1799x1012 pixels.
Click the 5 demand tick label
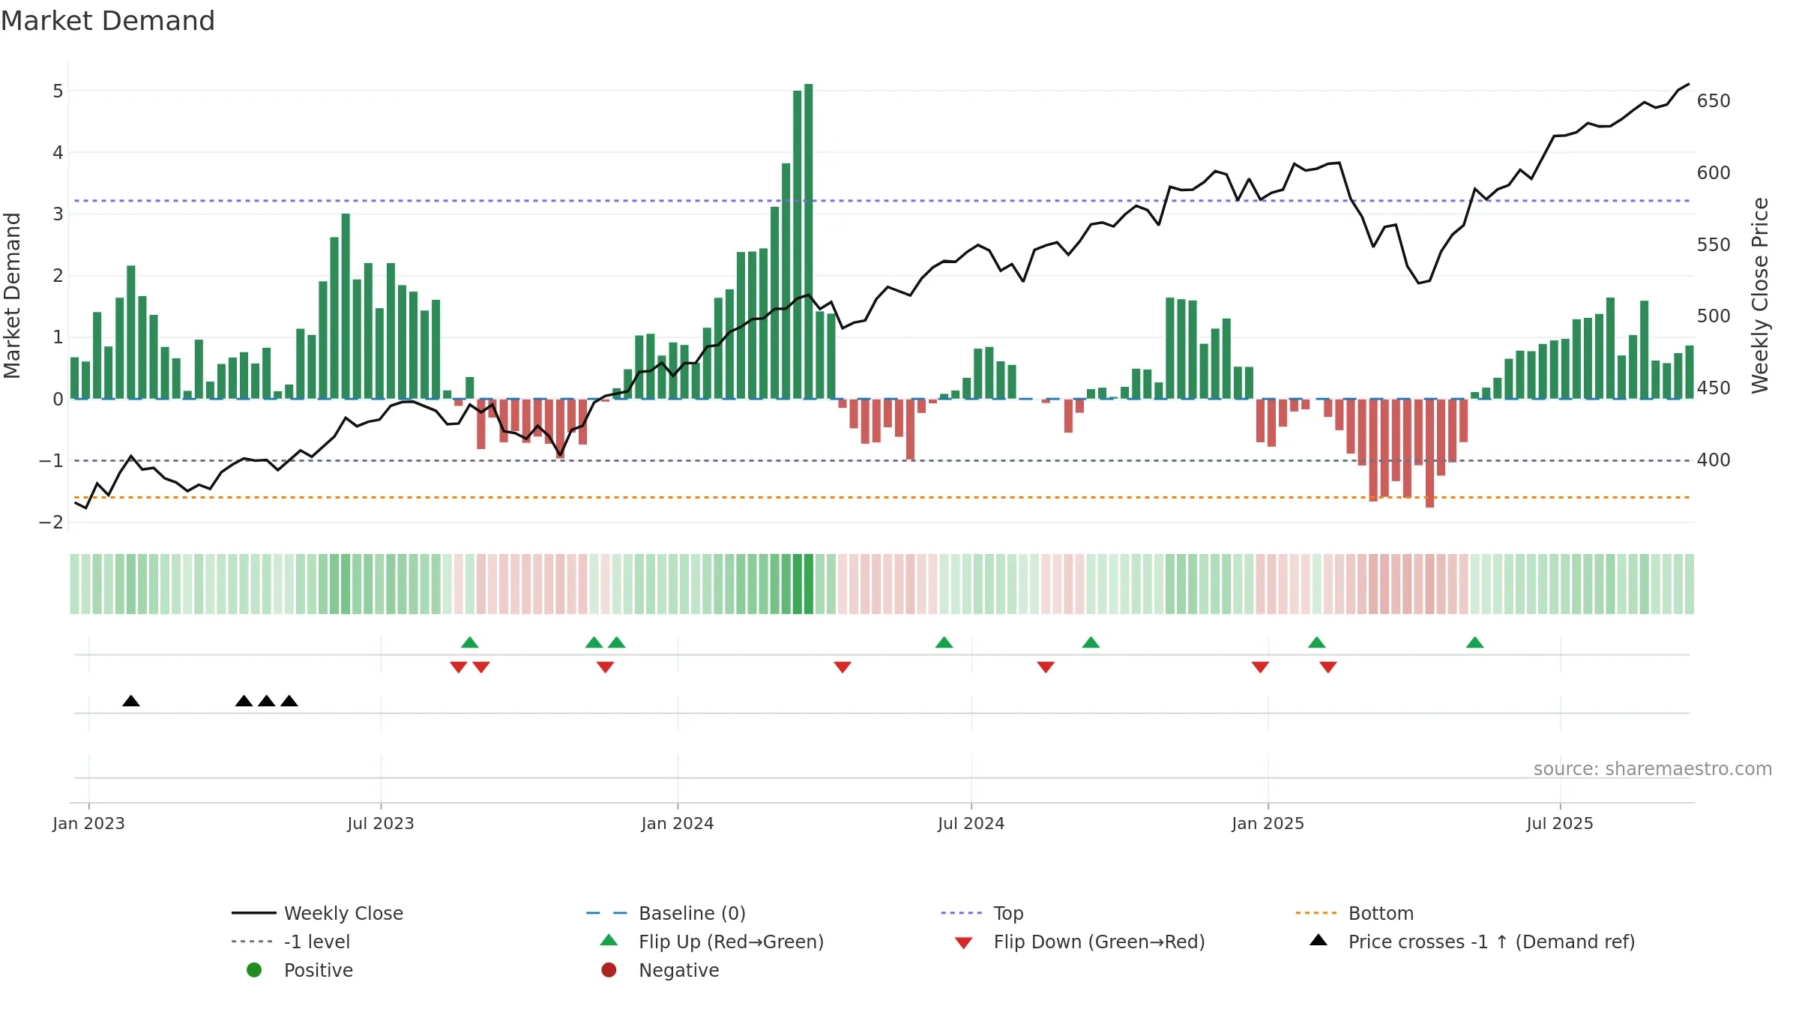tap(58, 91)
